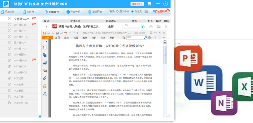Select 图片转PDF conversion mode

[x=19, y=42]
